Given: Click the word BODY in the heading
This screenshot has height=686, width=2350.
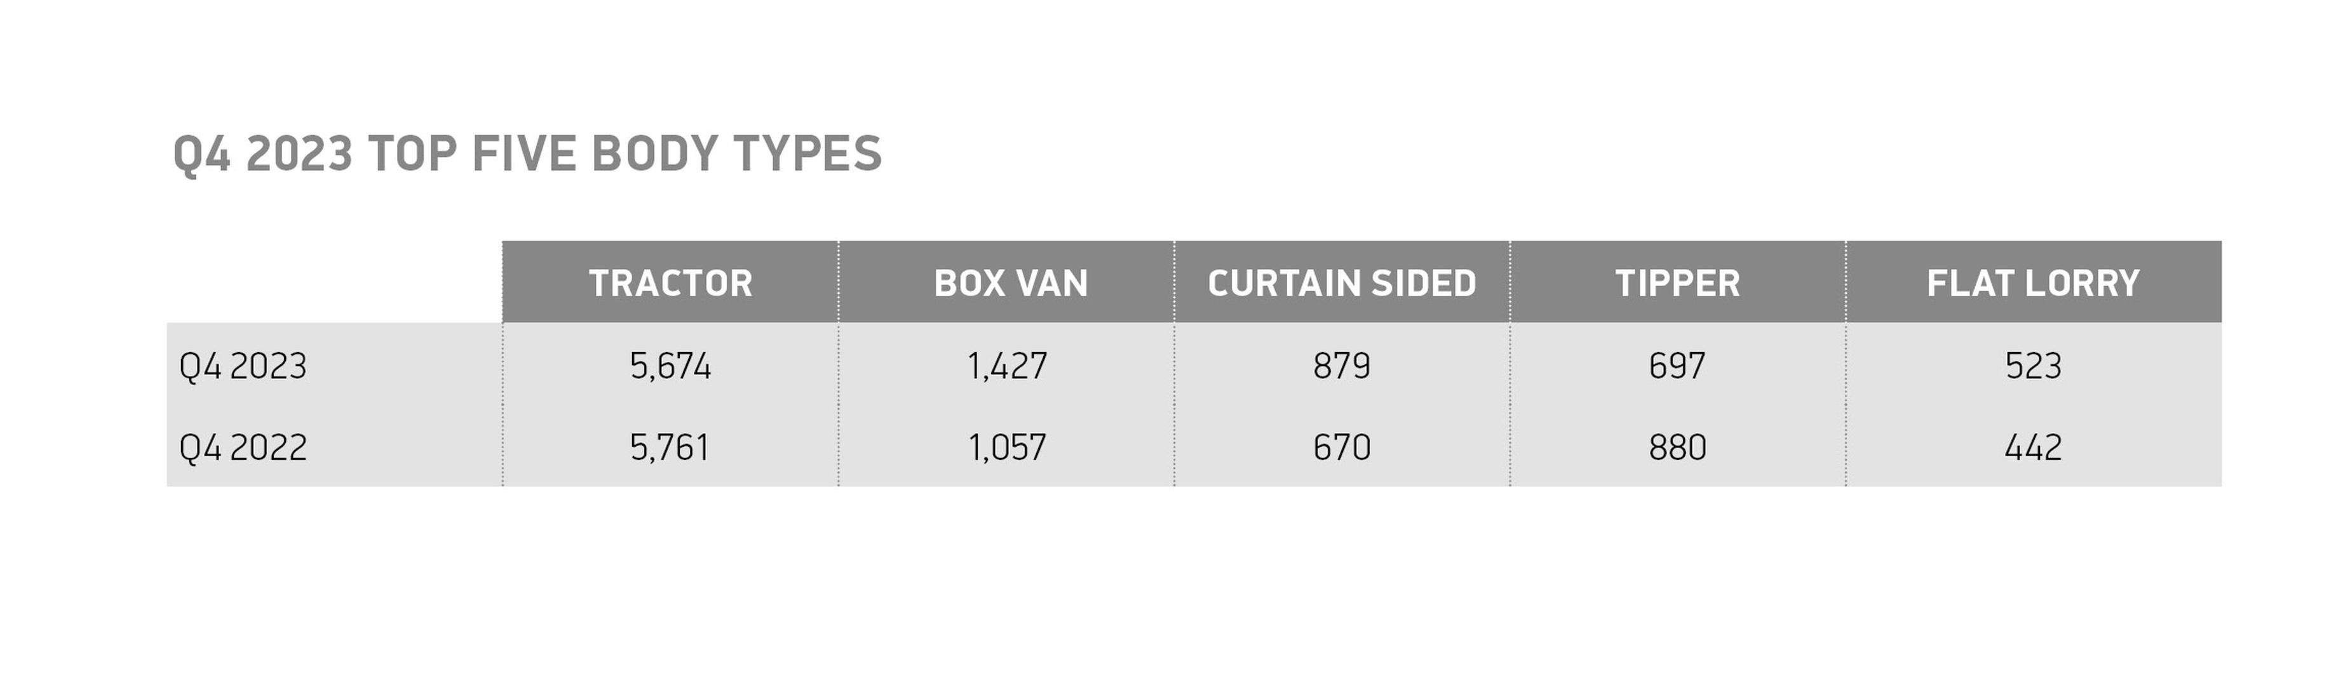Looking at the screenshot, I should tap(654, 153).
